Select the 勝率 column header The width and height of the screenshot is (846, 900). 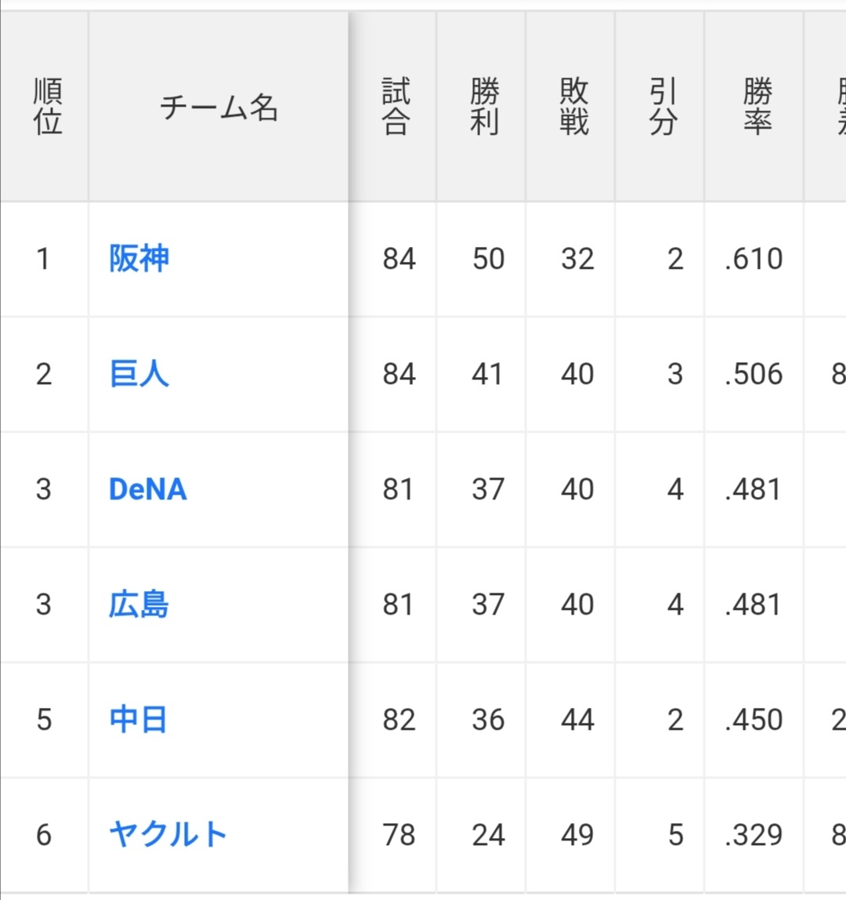pyautogui.click(x=757, y=107)
